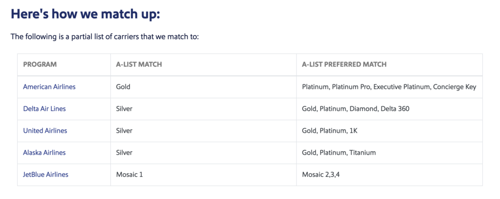Open the American Airlines link
Image resolution: width=500 pixels, height=199 pixels.
(49, 87)
